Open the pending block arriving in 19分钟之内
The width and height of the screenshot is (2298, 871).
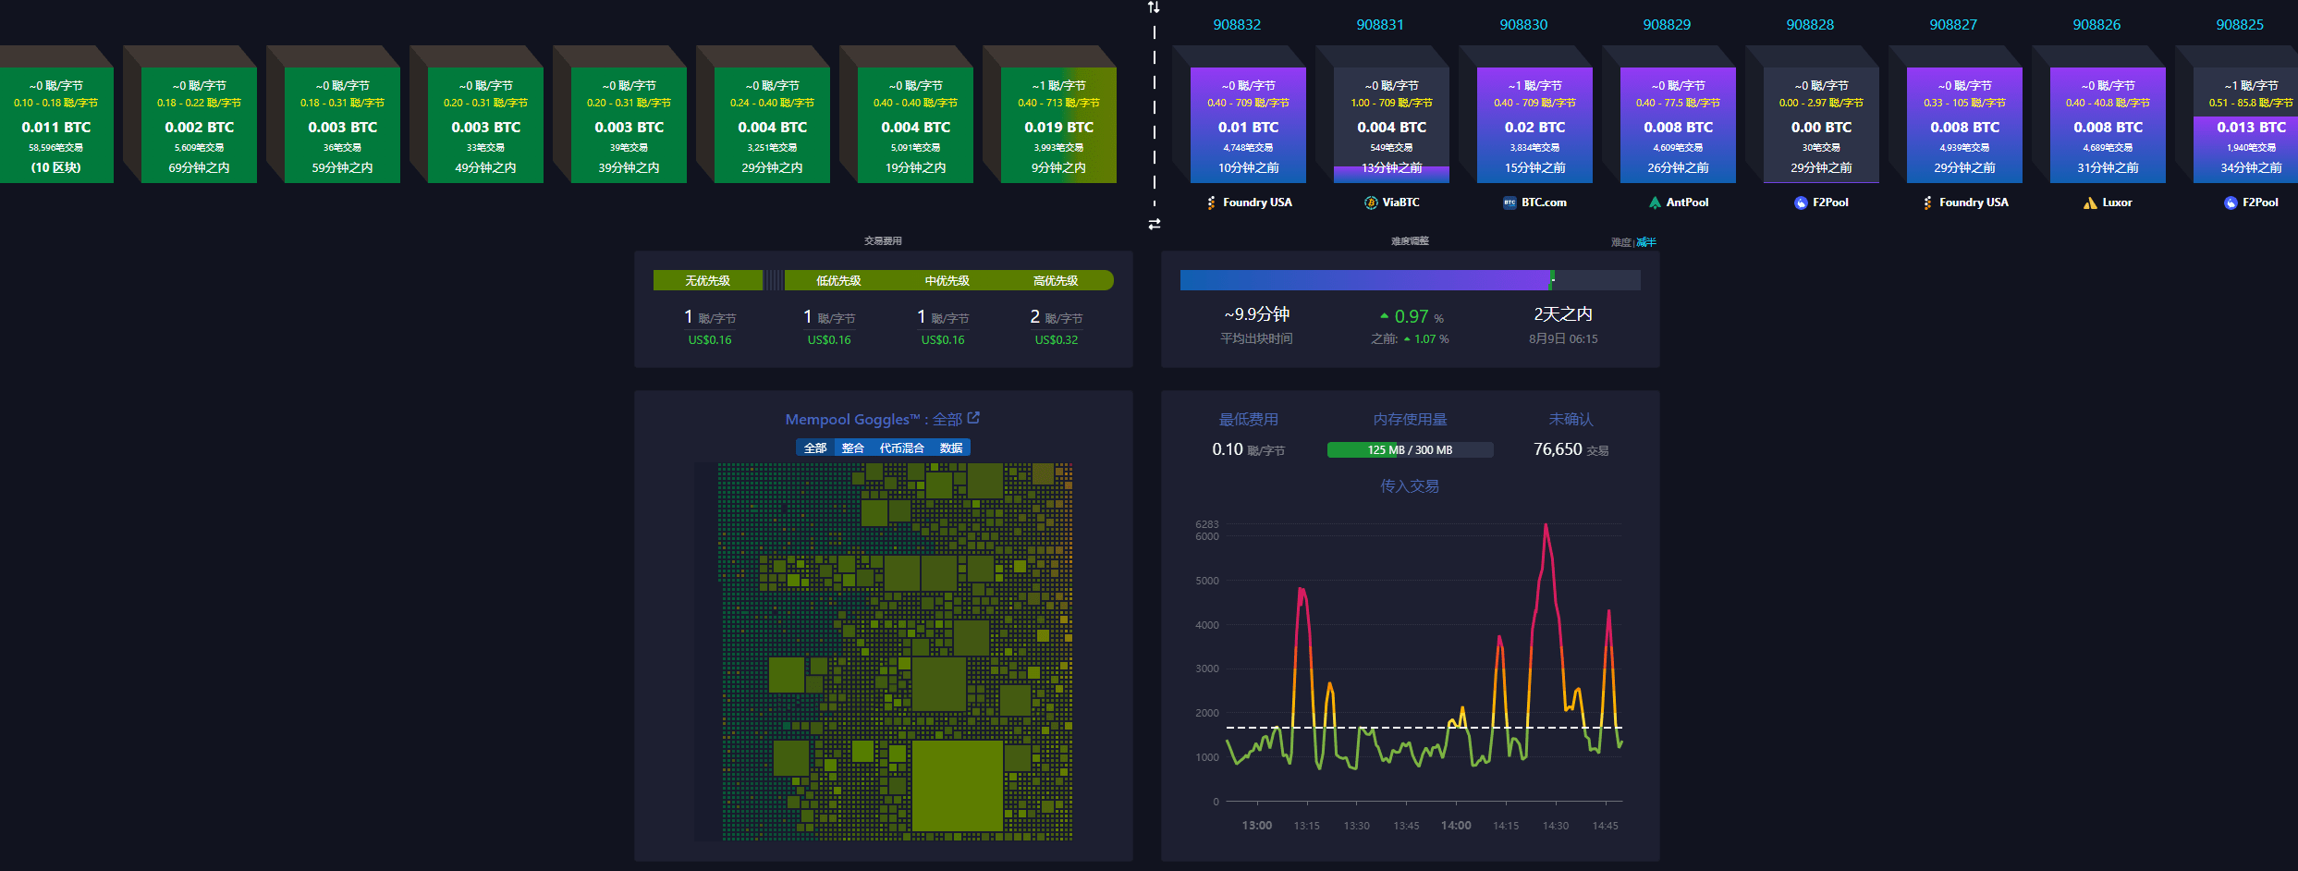915,125
